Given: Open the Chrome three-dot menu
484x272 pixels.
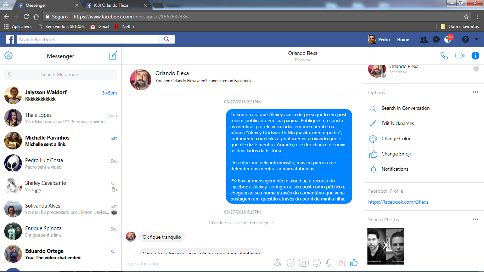Looking at the screenshot, I should click(478, 17).
